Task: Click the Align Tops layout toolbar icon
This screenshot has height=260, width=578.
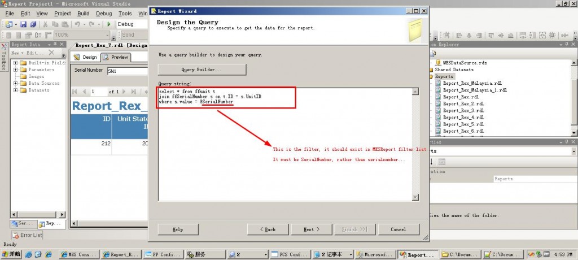Action: 492,36
